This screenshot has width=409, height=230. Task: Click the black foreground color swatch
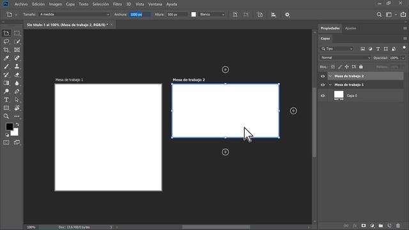(x=10, y=126)
